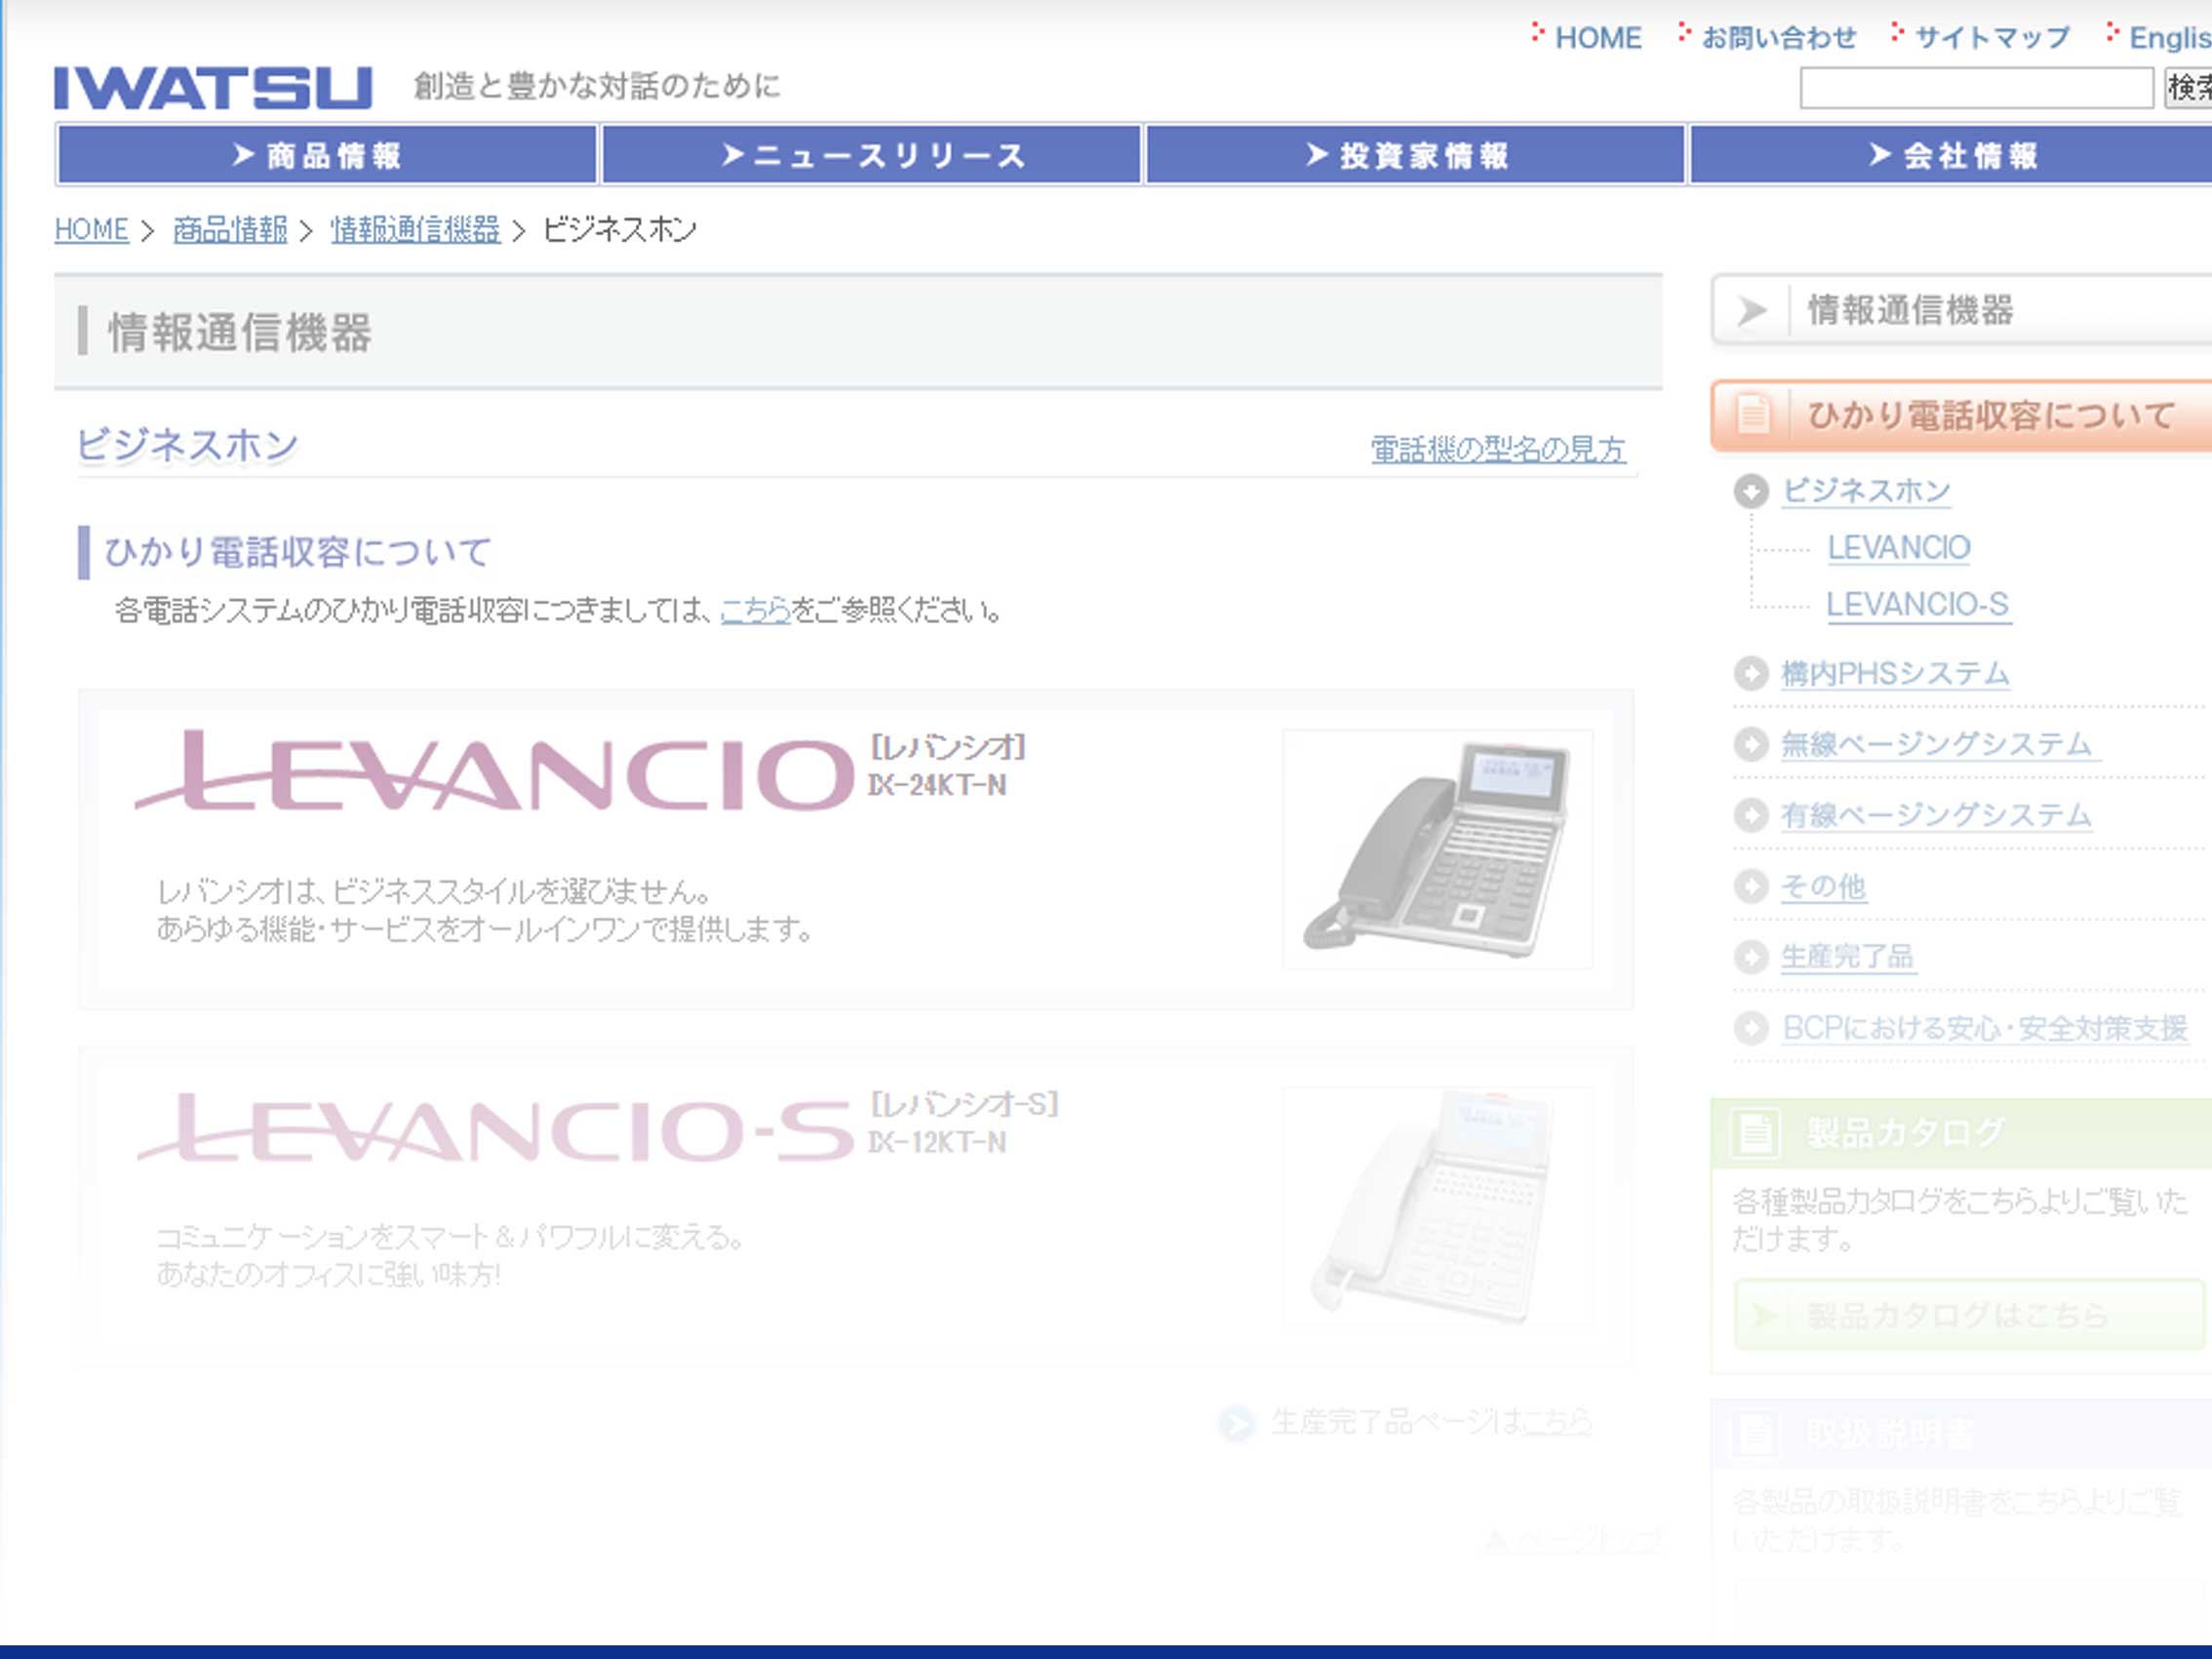Open the ビジネスホン sidebar link
2212x1659 pixels.
pyautogui.click(x=1866, y=491)
